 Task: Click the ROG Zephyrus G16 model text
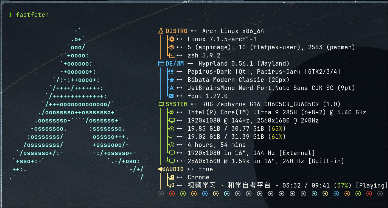click(271, 104)
